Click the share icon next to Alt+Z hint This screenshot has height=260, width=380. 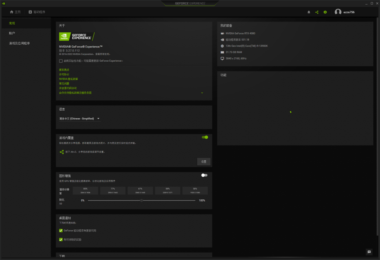[62, 152]
